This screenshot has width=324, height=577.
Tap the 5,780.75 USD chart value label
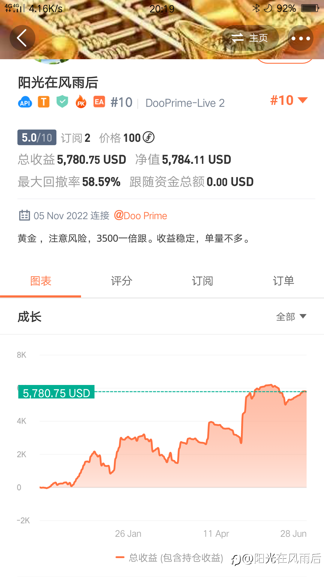56,392
